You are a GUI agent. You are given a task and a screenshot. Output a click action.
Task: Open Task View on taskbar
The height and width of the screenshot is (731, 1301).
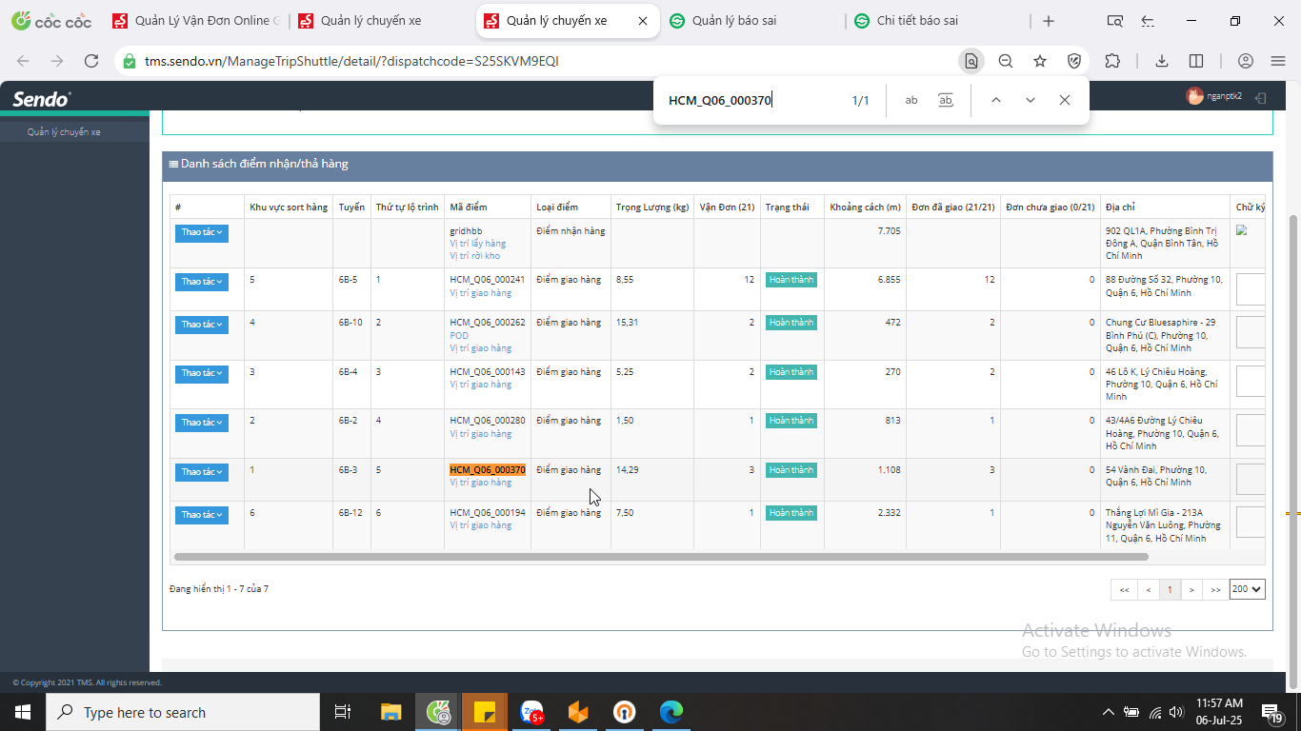click(x=343, y=712)
